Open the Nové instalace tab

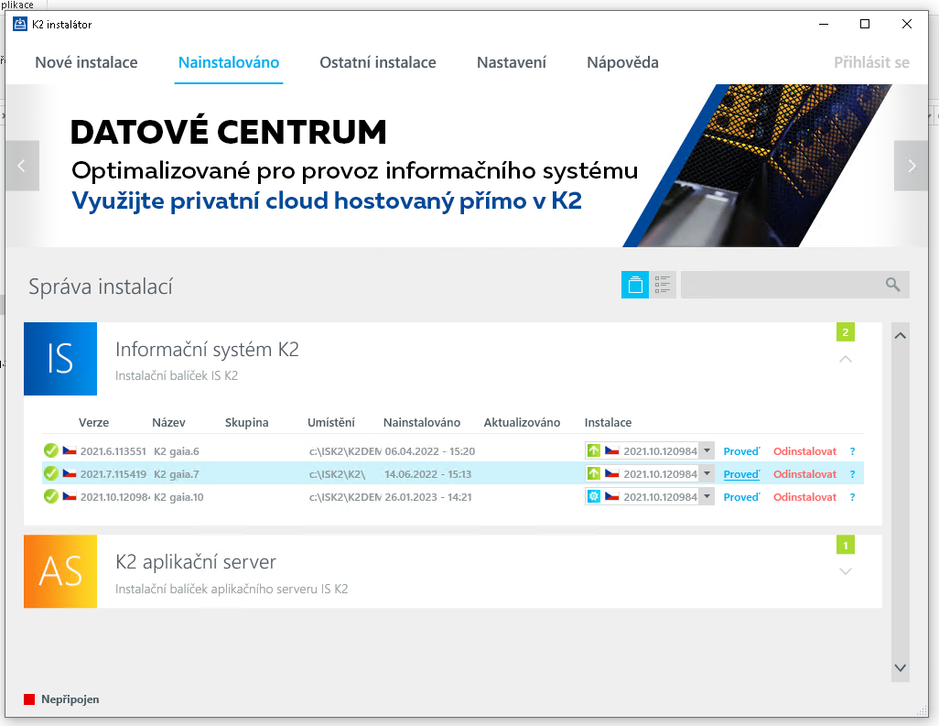tap(86, 62)
